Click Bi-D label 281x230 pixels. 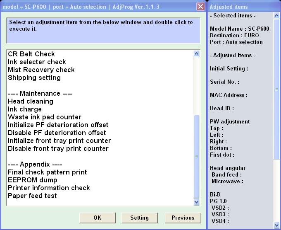click(x=215, y=195)
